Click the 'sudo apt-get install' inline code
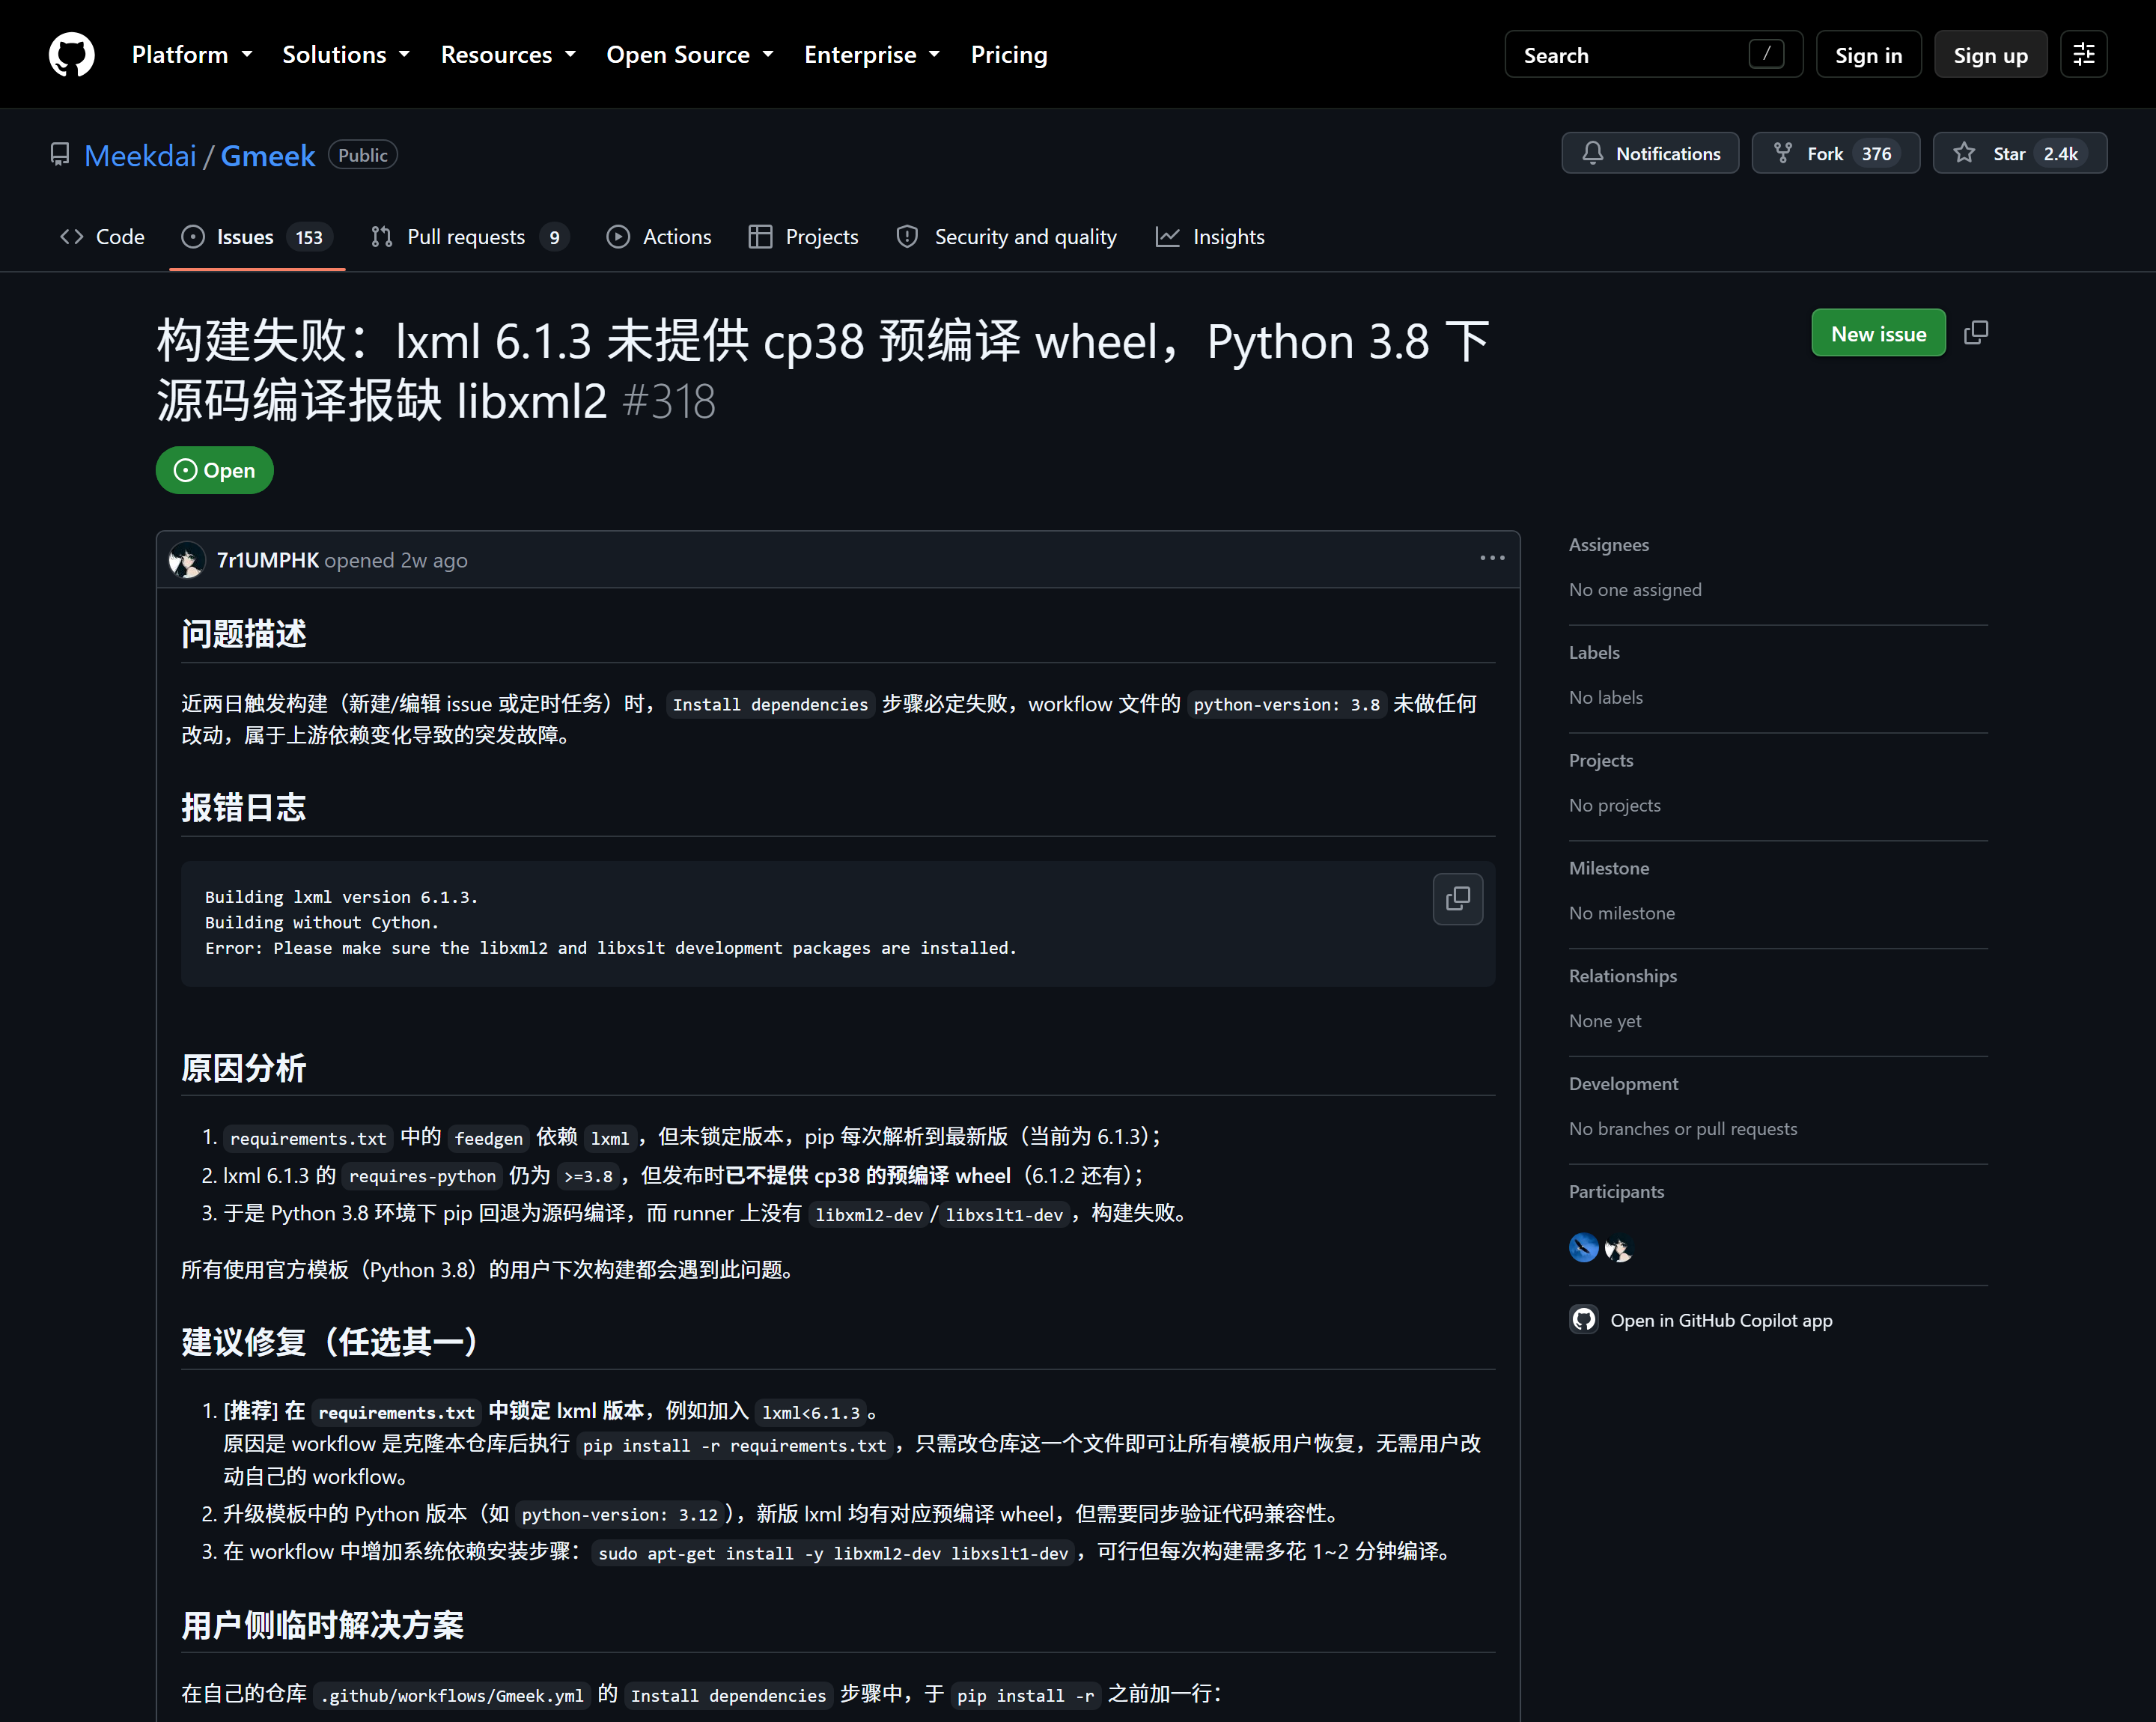 click(834, 1553)
